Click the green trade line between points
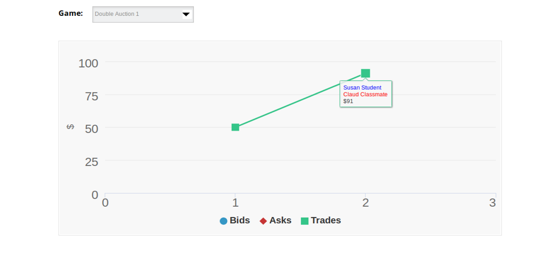 click(301, 100)
